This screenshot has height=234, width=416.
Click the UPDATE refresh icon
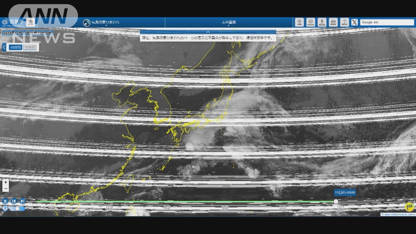pos(310,22)
